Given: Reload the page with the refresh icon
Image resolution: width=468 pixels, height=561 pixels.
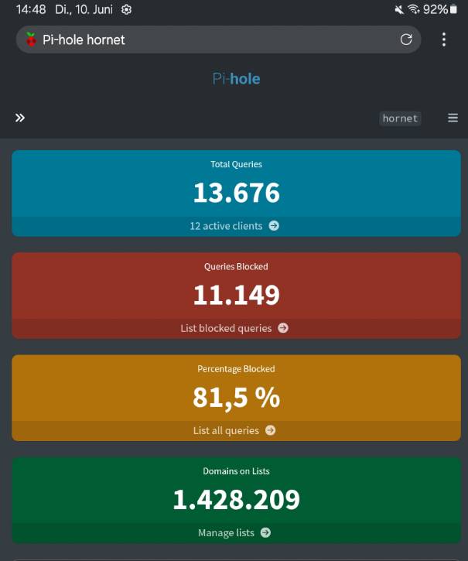Looking at the screenshot, I should tap(406, 39).
